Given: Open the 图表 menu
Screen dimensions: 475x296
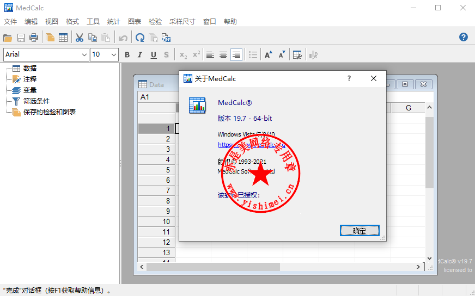Looking at the screenshot, I should click(x=135, y=21).
